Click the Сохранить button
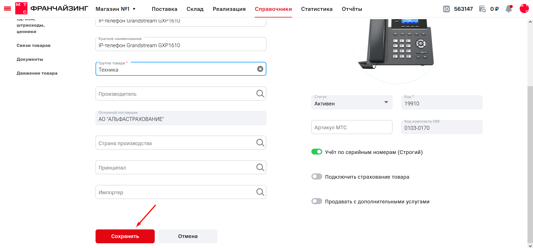The height and width of the screenshot is (248, 533). (x=125, y=236)
